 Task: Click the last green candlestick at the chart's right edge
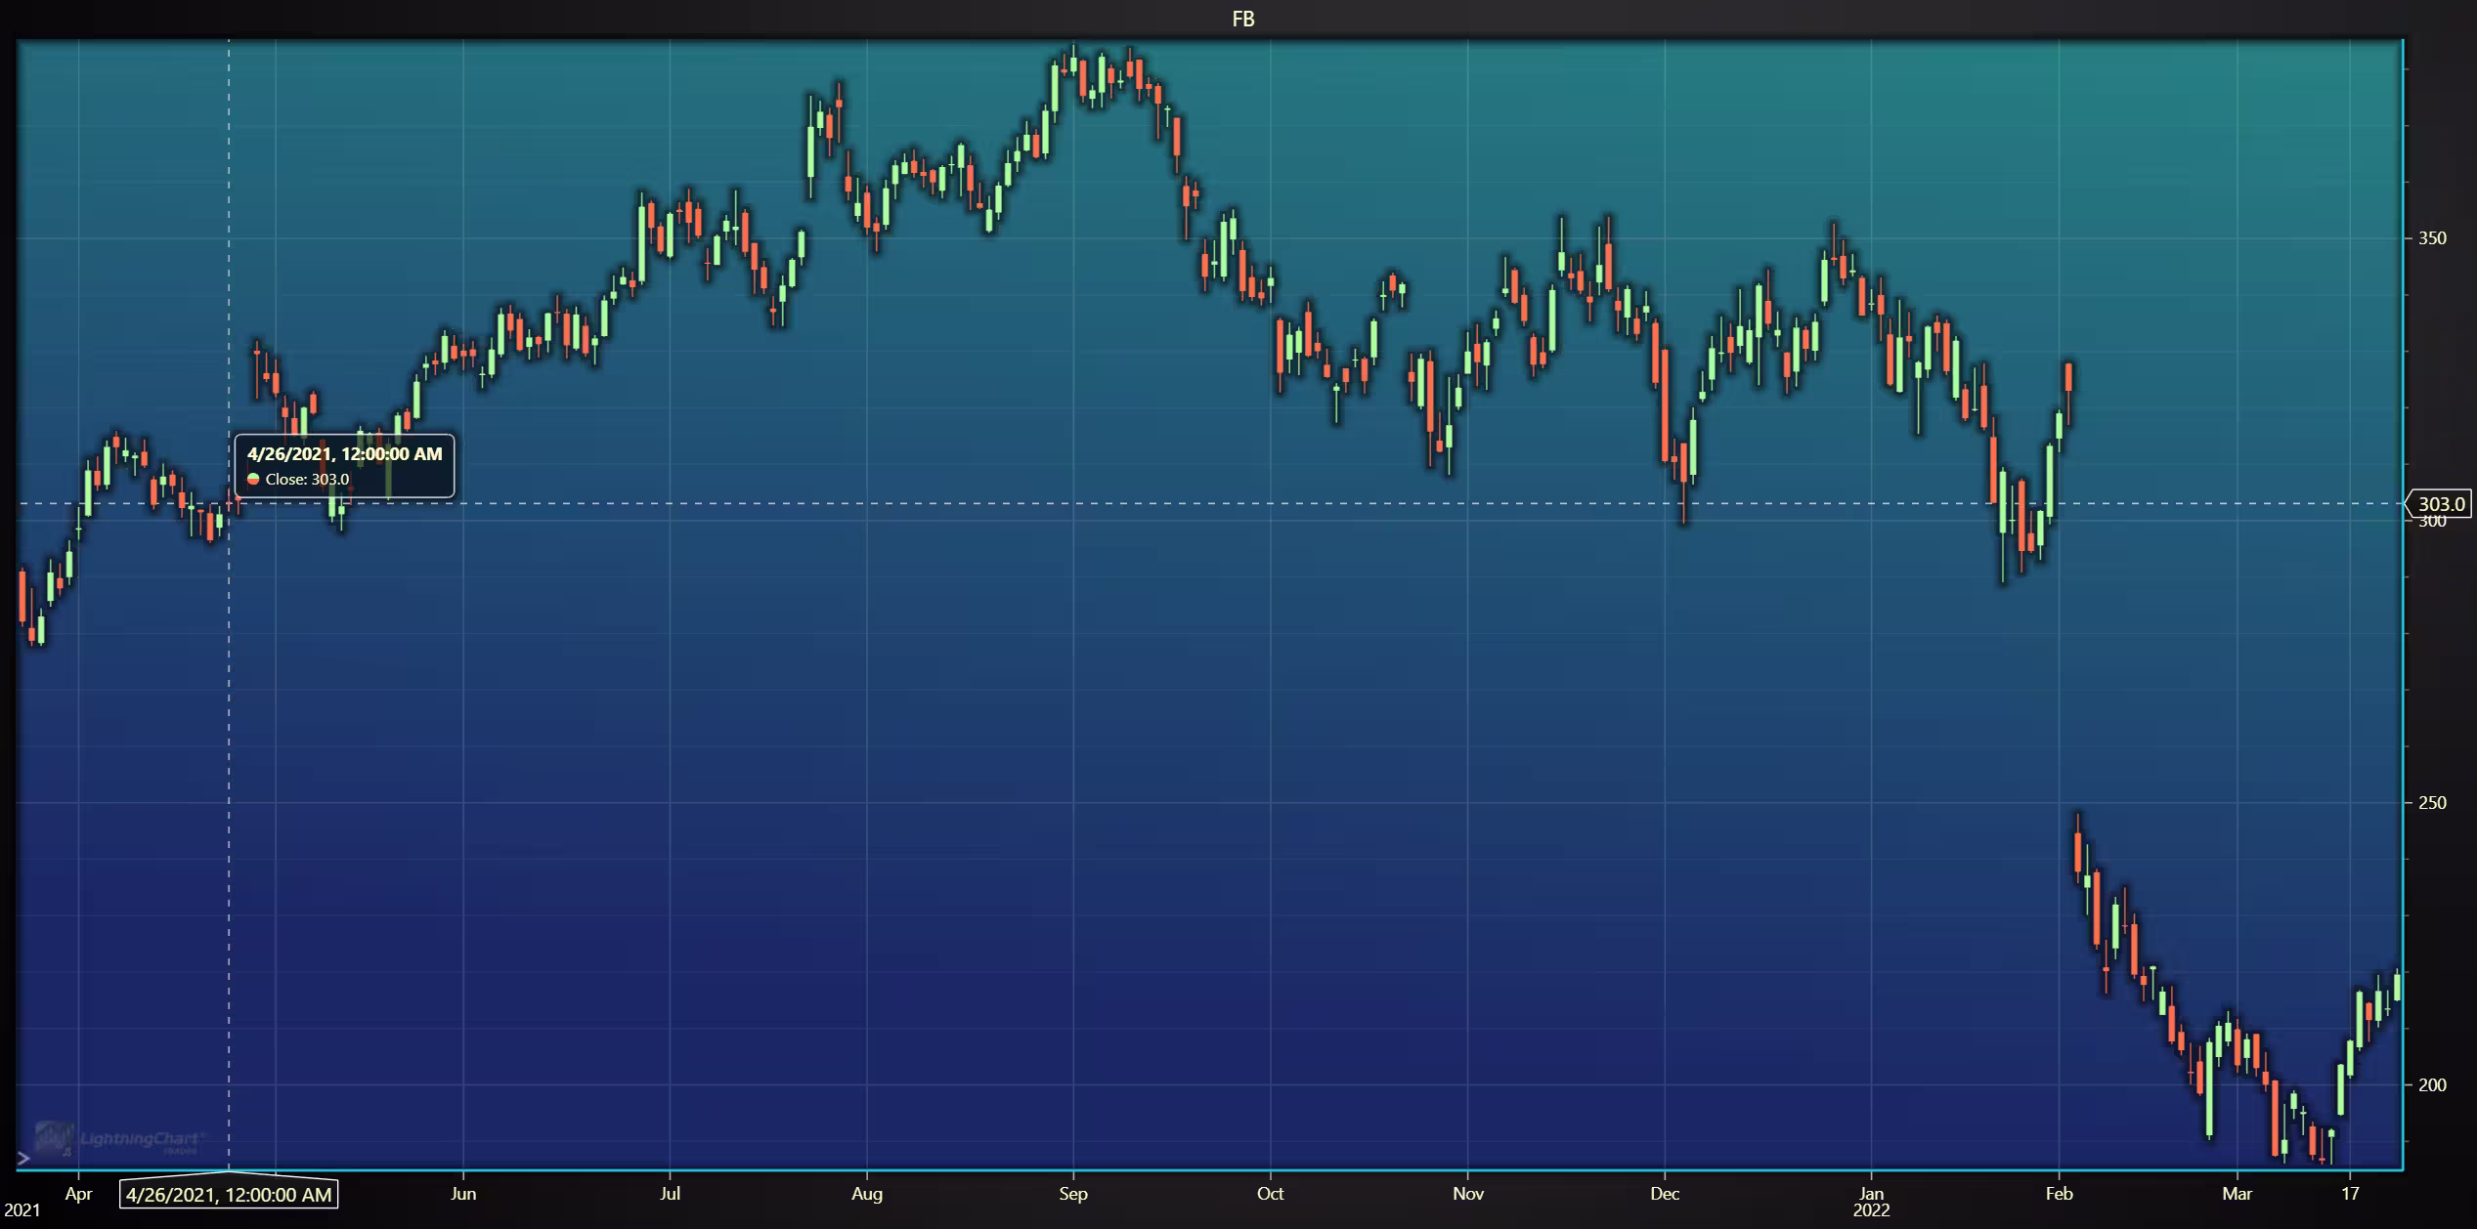click(2397, 986)
